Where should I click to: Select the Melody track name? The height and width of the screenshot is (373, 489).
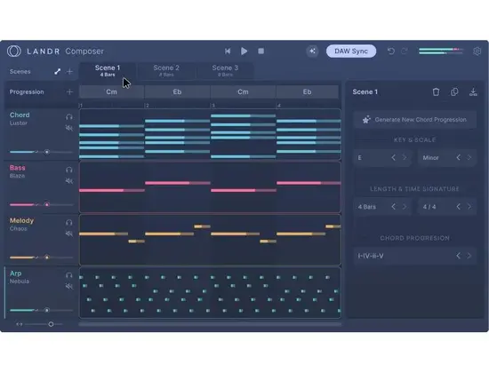point(21,220)
